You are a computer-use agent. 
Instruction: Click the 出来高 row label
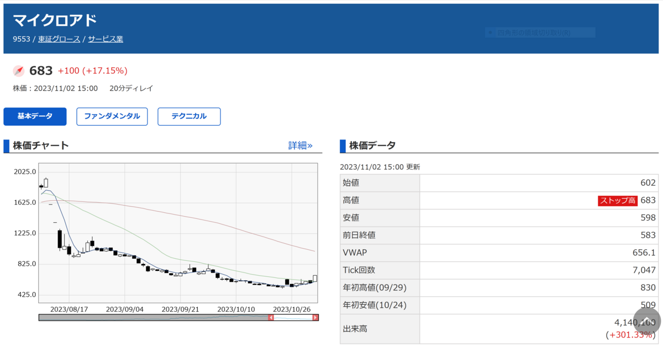355,329
